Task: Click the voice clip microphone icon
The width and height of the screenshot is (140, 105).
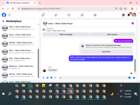Action: [x=43, y=78]
